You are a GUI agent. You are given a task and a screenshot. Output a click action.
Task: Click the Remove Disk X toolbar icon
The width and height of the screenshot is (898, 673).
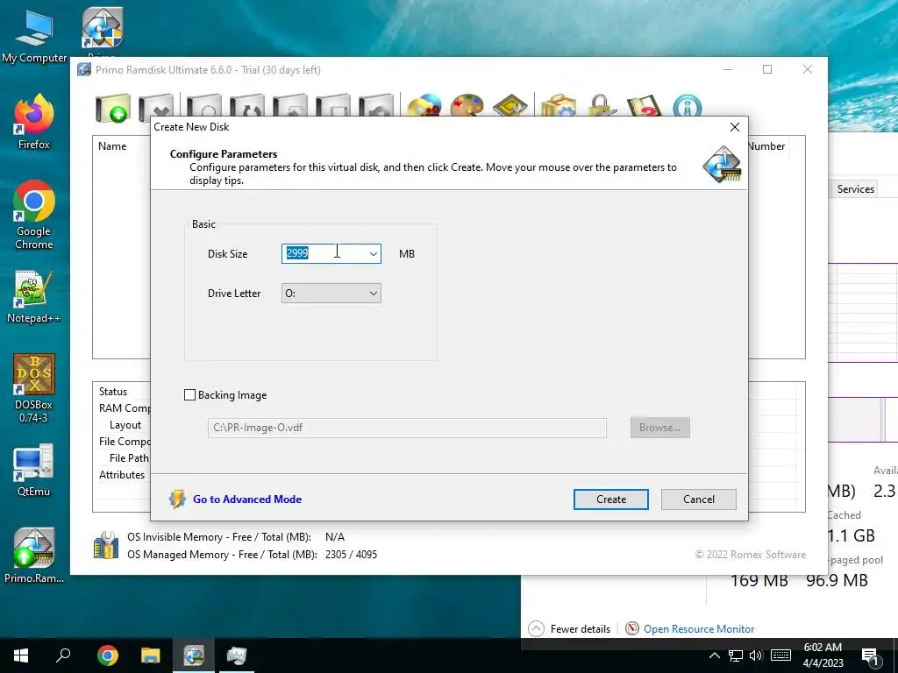(156, 108)
